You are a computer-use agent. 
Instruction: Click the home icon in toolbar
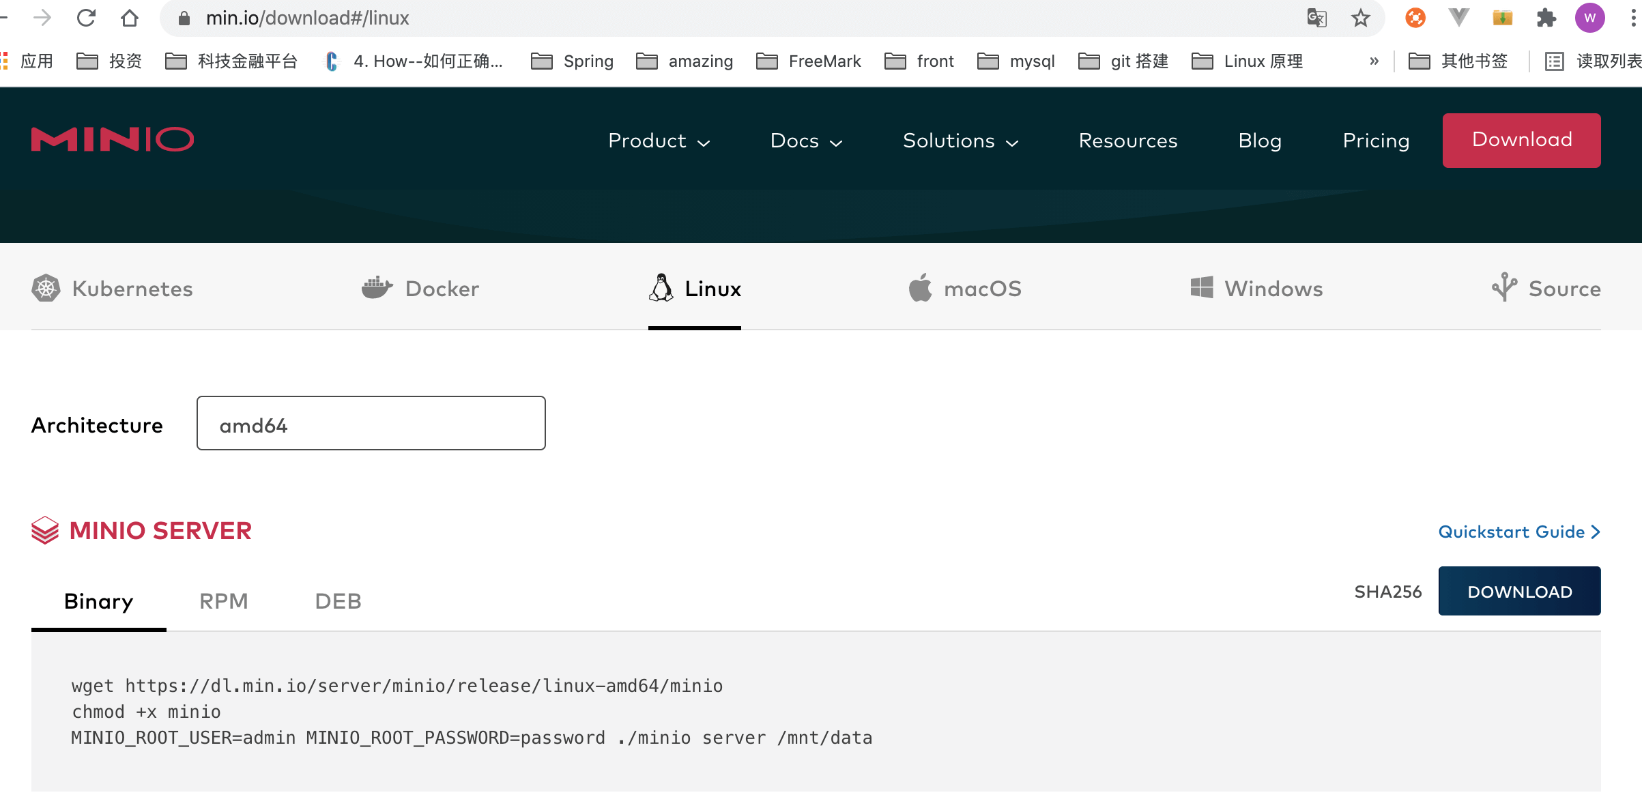tap(130, 18)
